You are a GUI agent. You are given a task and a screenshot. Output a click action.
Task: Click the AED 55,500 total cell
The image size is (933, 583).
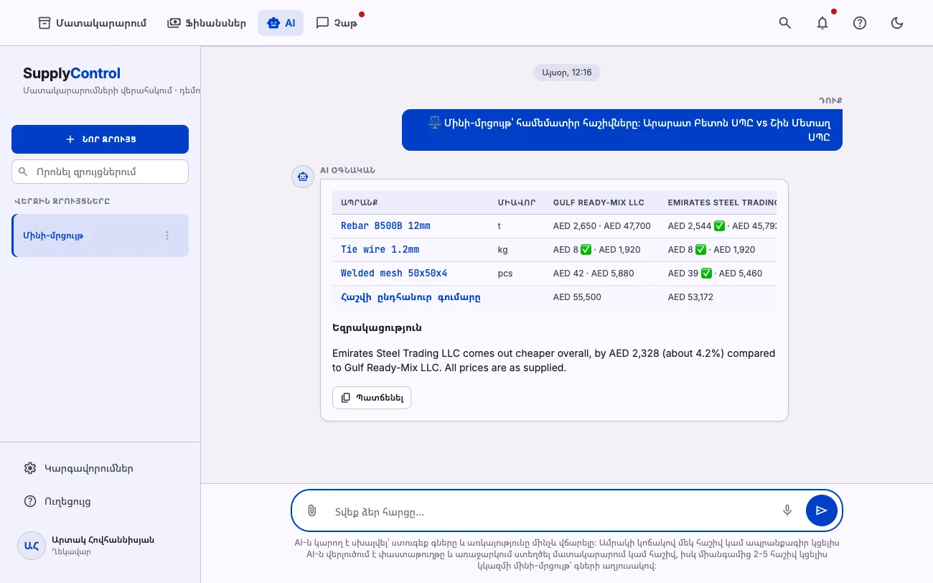tap(577, 297)
